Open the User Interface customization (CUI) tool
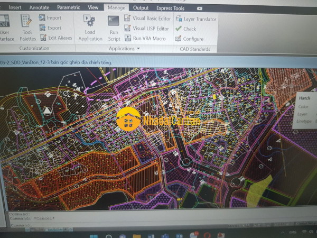 (x=5, y=25)
